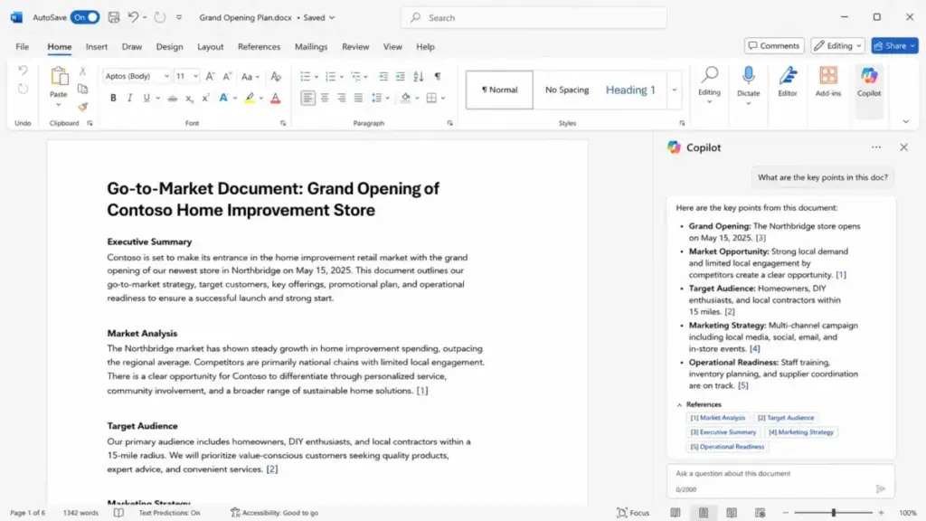The width and height of the screenshot is (926, 521).
Task: Increase paragraph indent
Action: [401, 76]
